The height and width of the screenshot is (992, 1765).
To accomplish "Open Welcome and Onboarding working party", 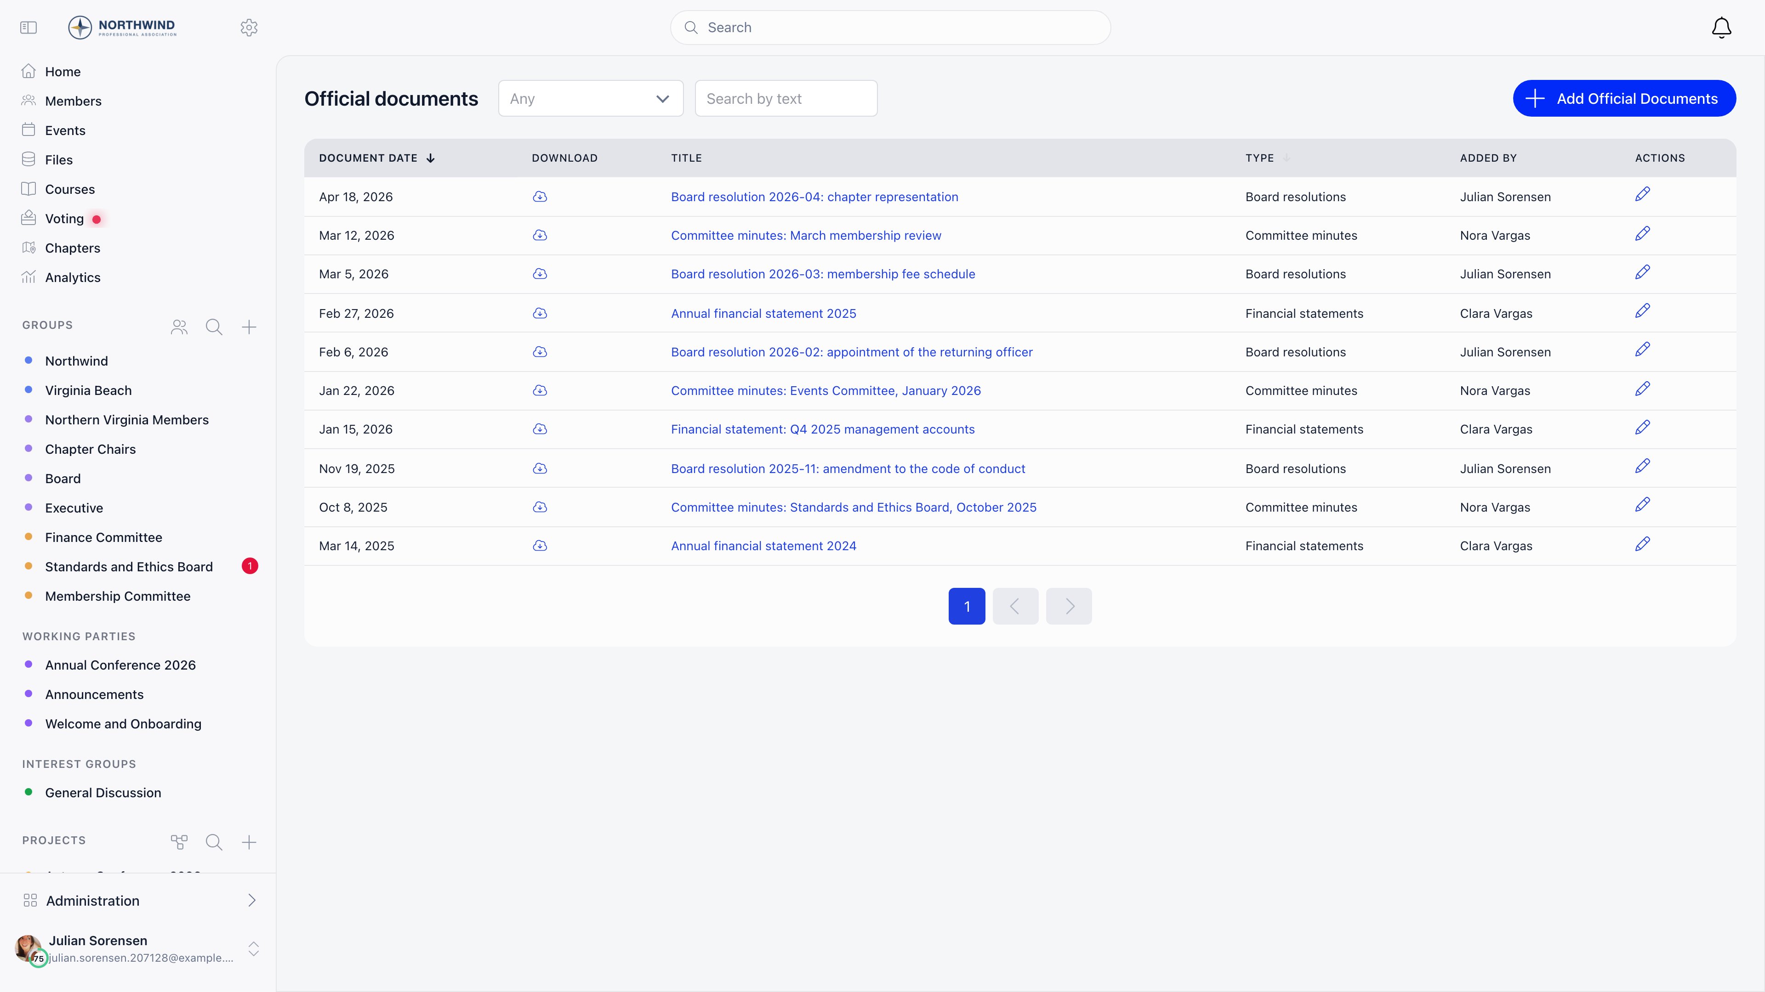I will 123,724.
